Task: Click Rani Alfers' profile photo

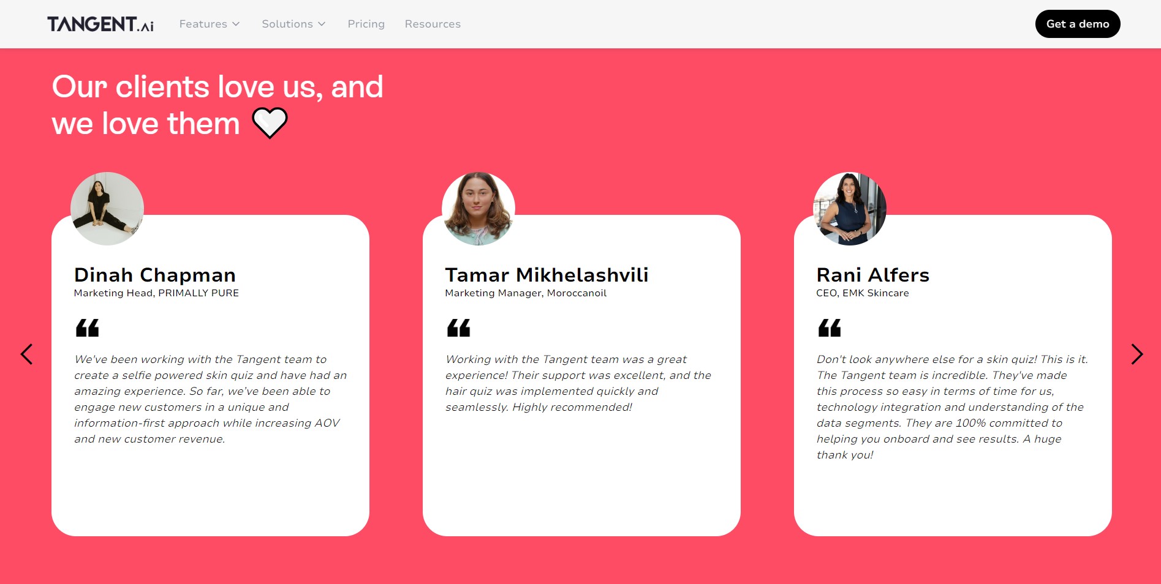Action: point(850,209)
